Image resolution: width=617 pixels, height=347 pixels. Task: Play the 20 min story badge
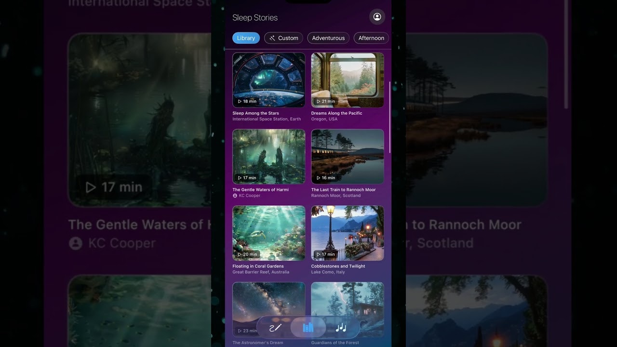point(247,254)
